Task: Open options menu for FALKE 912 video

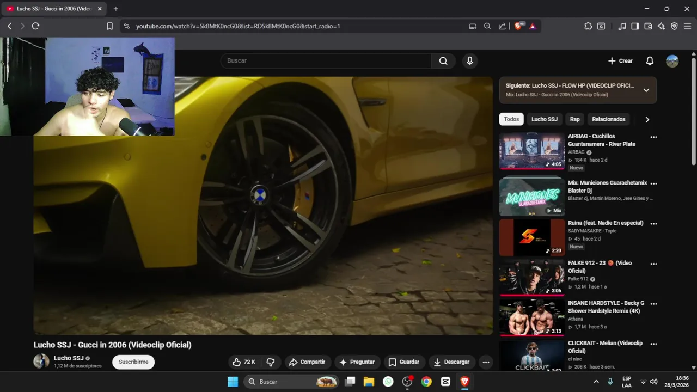Action: click(x=653, y=264)
